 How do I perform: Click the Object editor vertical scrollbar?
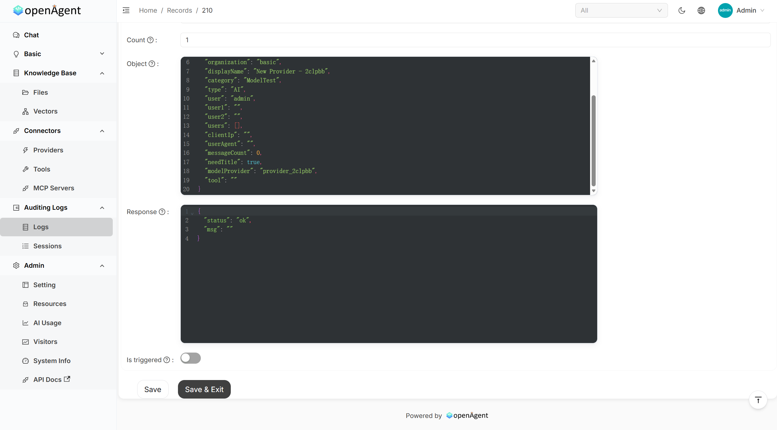[593, 141]
